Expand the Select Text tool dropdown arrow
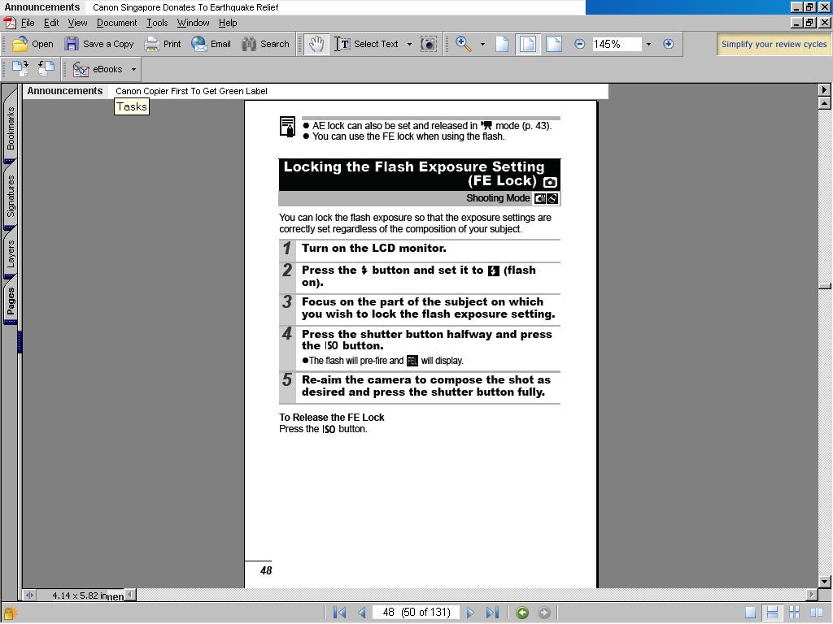 click(x=409, y=44)
